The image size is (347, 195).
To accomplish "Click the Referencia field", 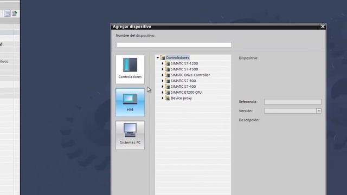I will pos(293,102).
